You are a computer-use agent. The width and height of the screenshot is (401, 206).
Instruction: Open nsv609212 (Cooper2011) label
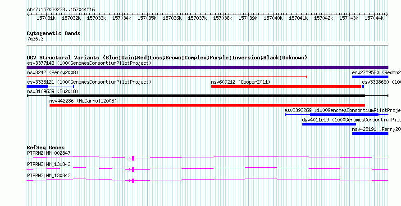click(241, 82)
